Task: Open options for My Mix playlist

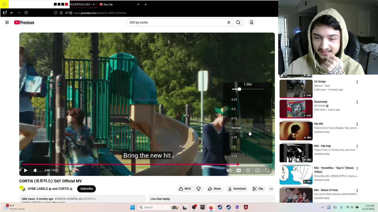Action: click(x=357, y=124)
